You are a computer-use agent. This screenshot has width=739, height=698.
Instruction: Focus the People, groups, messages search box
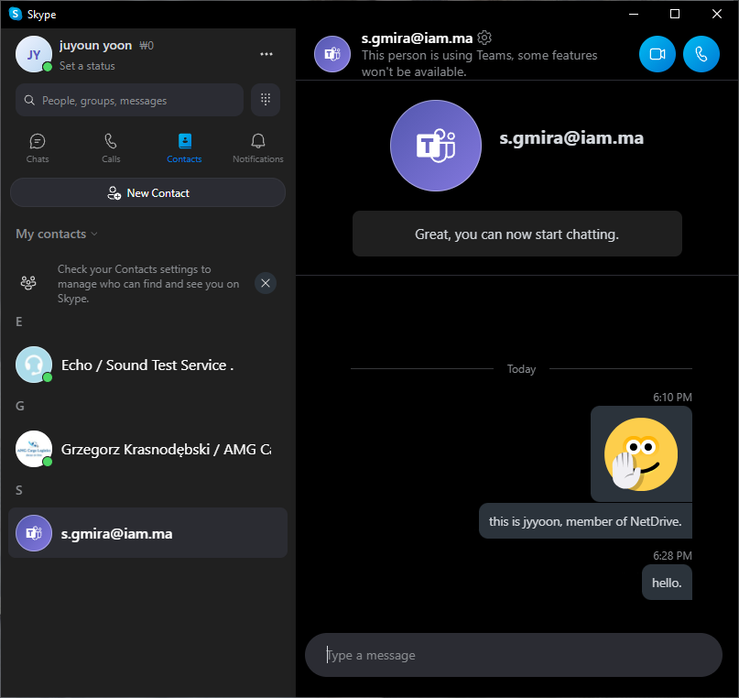coord(130,100)
